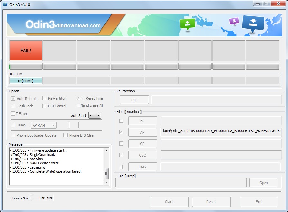Enable the Flash Lock option
Screen dimensions: 288x212
13,106
